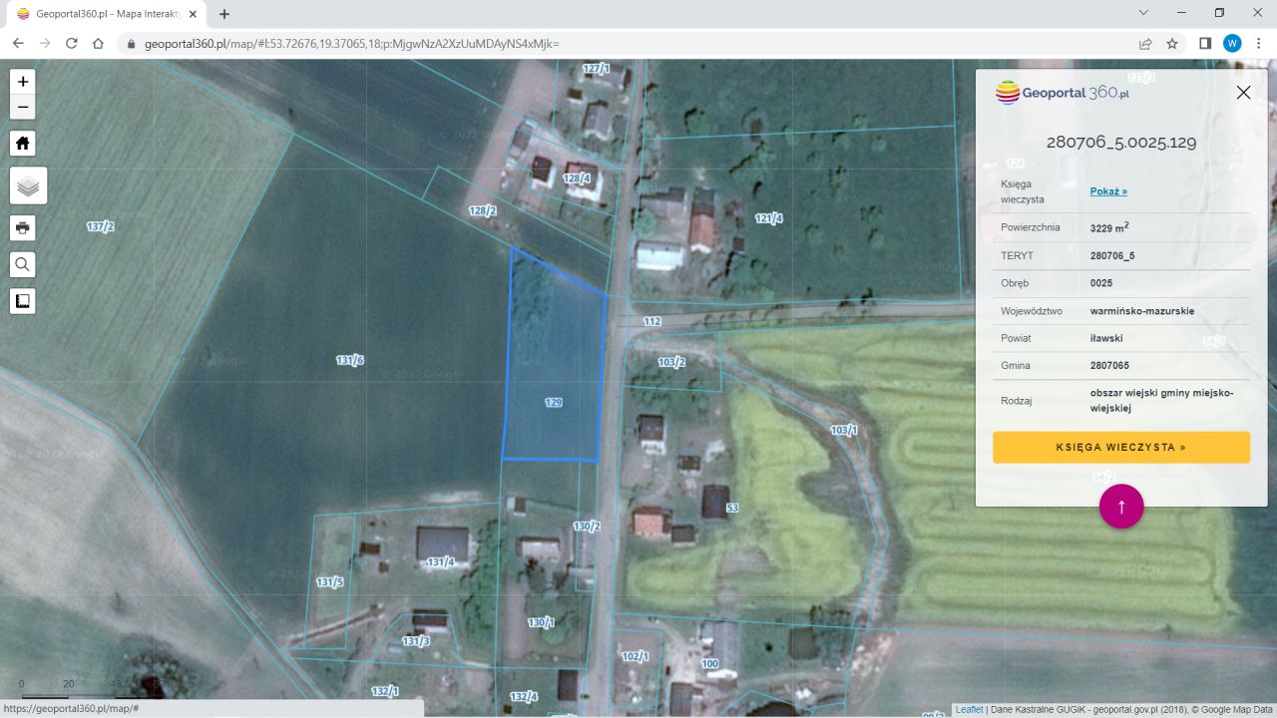Click parcel 128/2 on the map

pyautogui.click(x=483, y=210)
